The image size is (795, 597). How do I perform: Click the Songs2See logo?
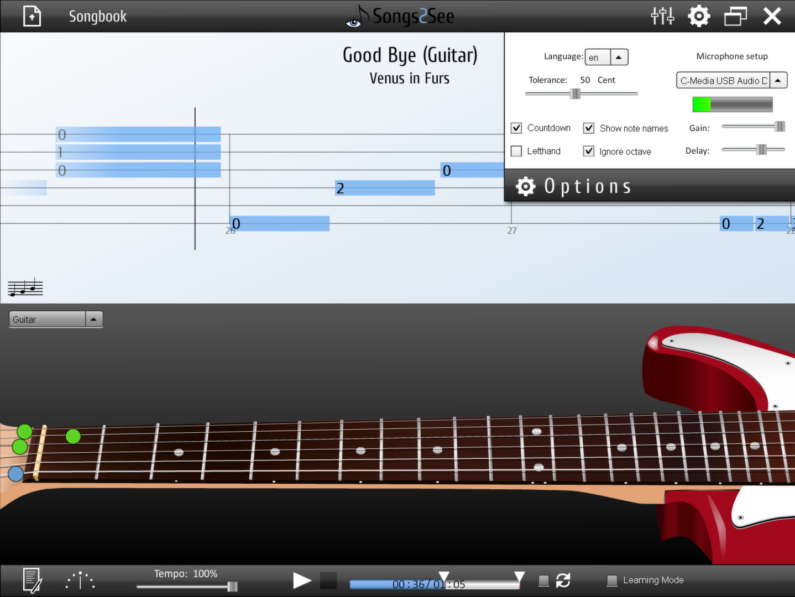pyautogui.click(x=399, y=16)
